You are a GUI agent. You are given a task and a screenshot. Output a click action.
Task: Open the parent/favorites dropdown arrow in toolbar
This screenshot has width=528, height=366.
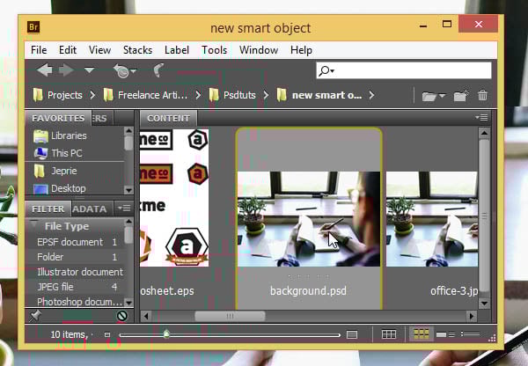pyautogui.click(x=89, y=70)
